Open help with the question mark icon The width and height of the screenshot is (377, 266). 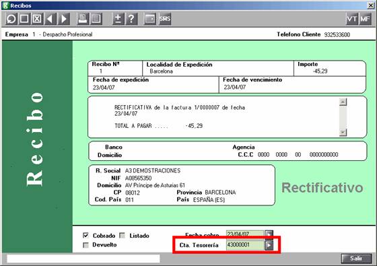point(131,19)
